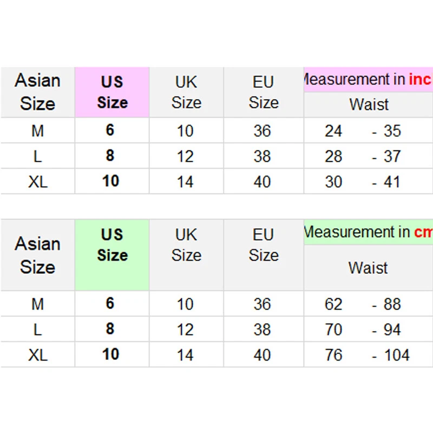Image resolution: width=433 pixels, height=433 pixels.
Task: Select US size 8 in the inches table
Action: click(110, 156)
